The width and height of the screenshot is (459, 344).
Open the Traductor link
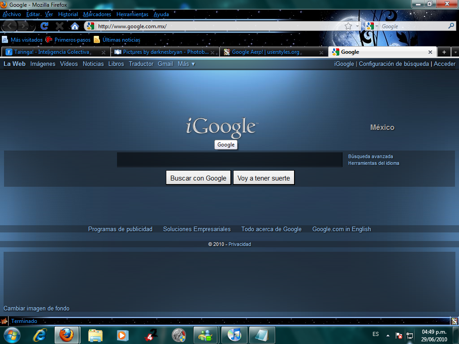point(141,64)
